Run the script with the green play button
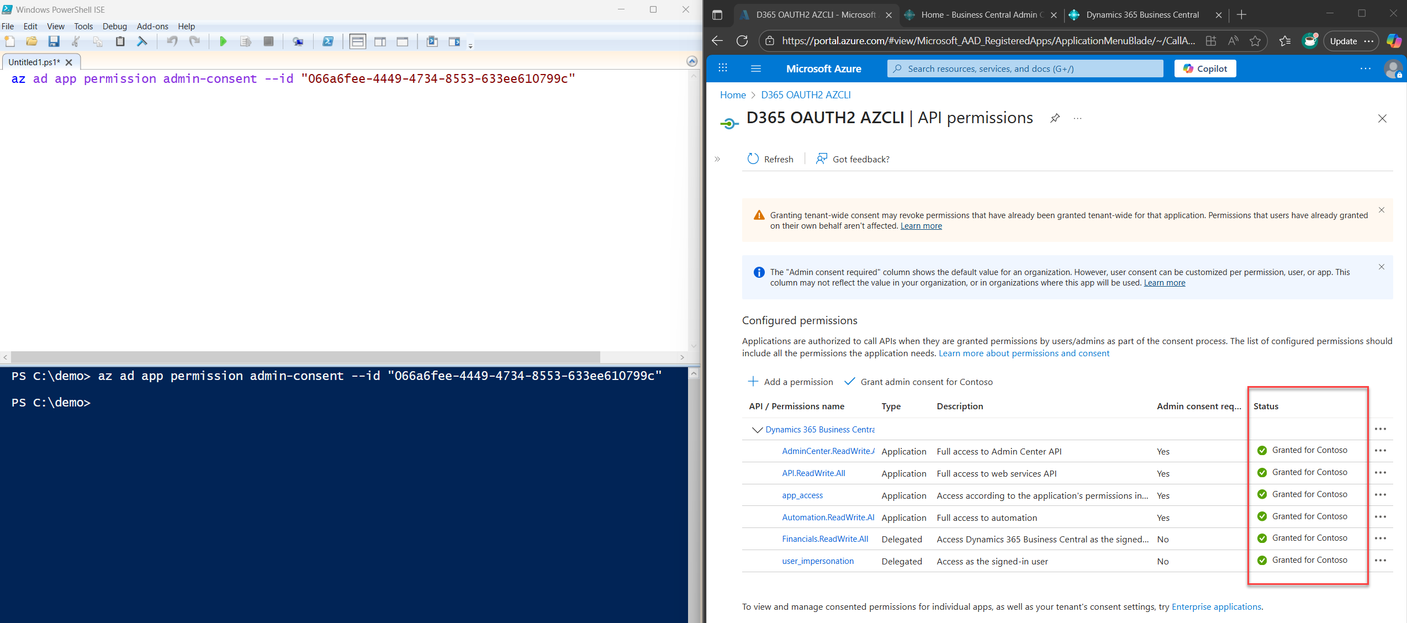1407x623 pixels. click(223, 41)
